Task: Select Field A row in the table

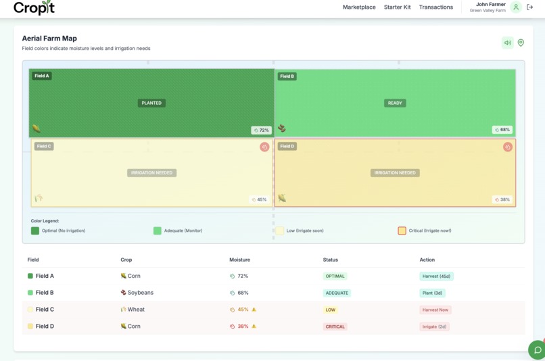Action: tap(273, 276)
